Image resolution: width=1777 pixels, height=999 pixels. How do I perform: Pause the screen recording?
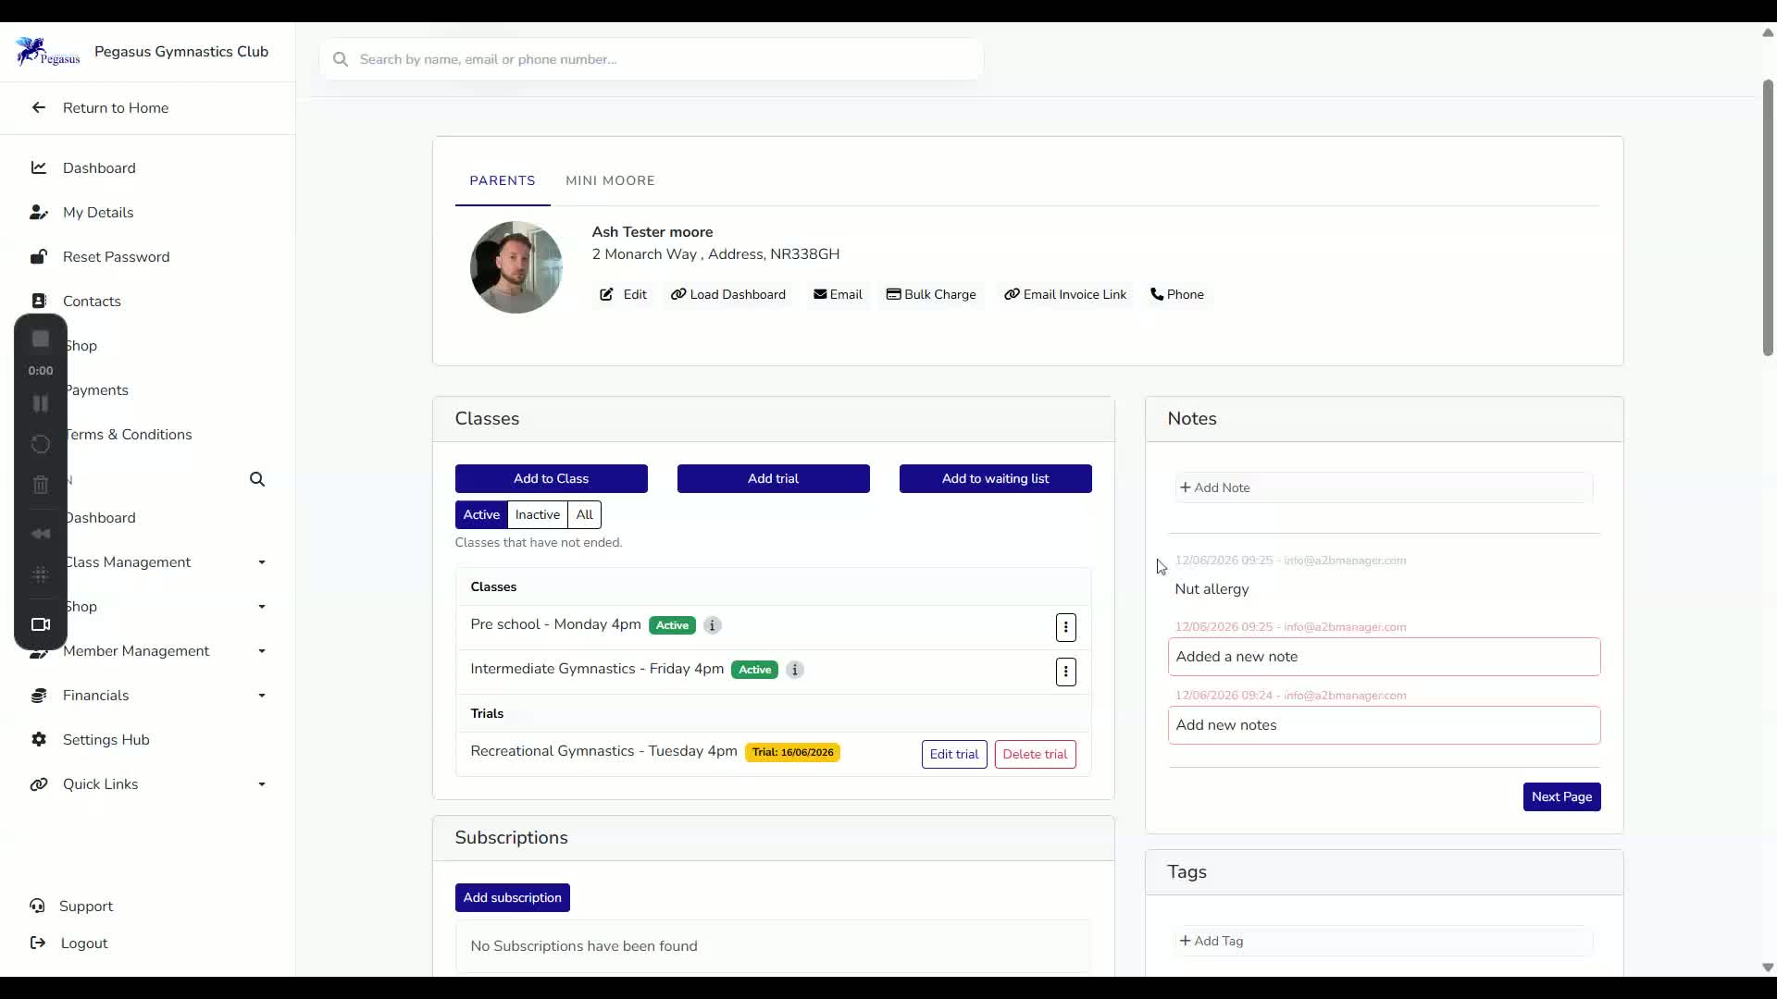(x=41, y=403)
